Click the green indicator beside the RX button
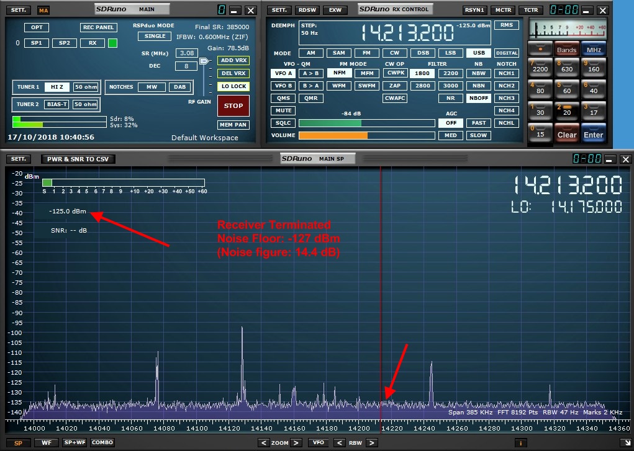 click(x=113, y=43)
